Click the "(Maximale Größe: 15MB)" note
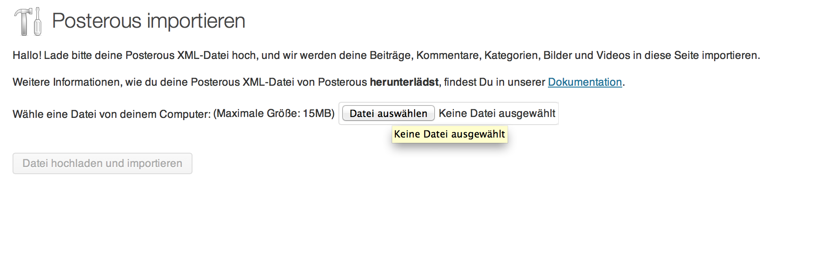 tap(274, 113)
